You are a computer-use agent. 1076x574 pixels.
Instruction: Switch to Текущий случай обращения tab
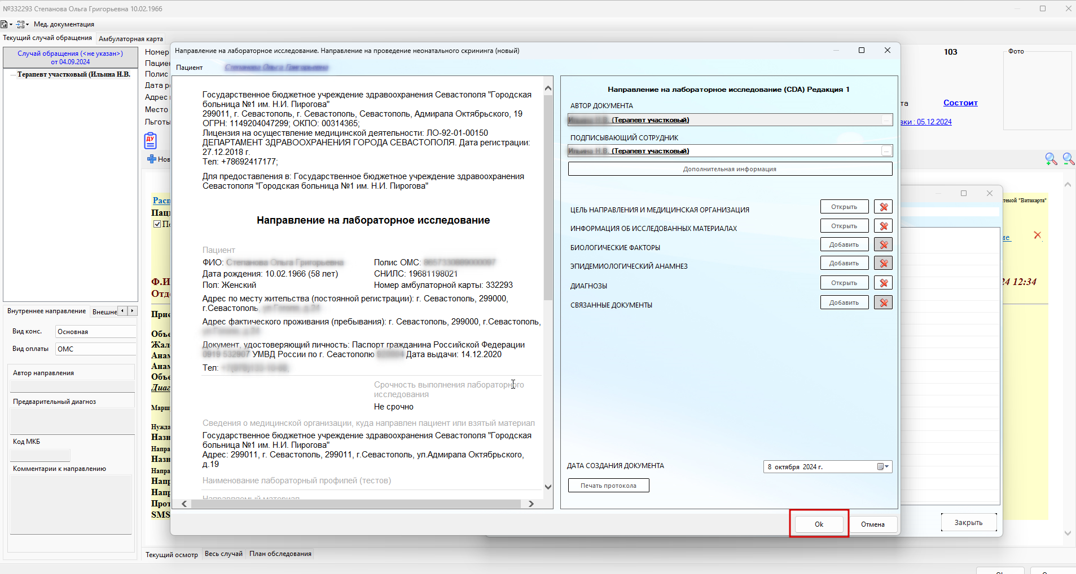tap(47, 38)
